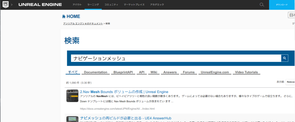Open the language dropdown showing 日本
Image resolution: width=295 pixels, height=122 pixels.
click(x=292, y=15)
